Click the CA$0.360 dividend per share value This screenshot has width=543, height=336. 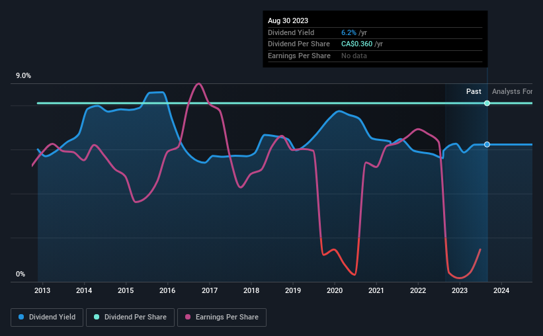[356, 44]
